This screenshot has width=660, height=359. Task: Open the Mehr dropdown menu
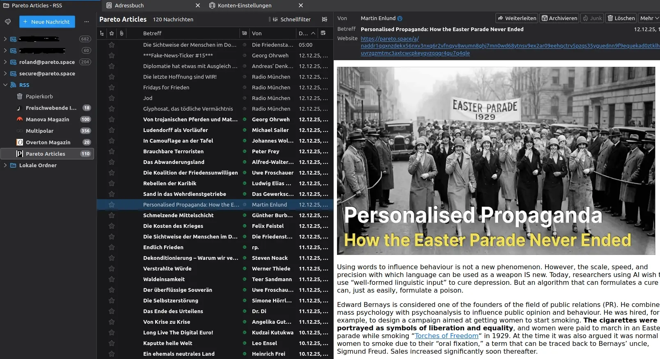[x=649, y=18]
